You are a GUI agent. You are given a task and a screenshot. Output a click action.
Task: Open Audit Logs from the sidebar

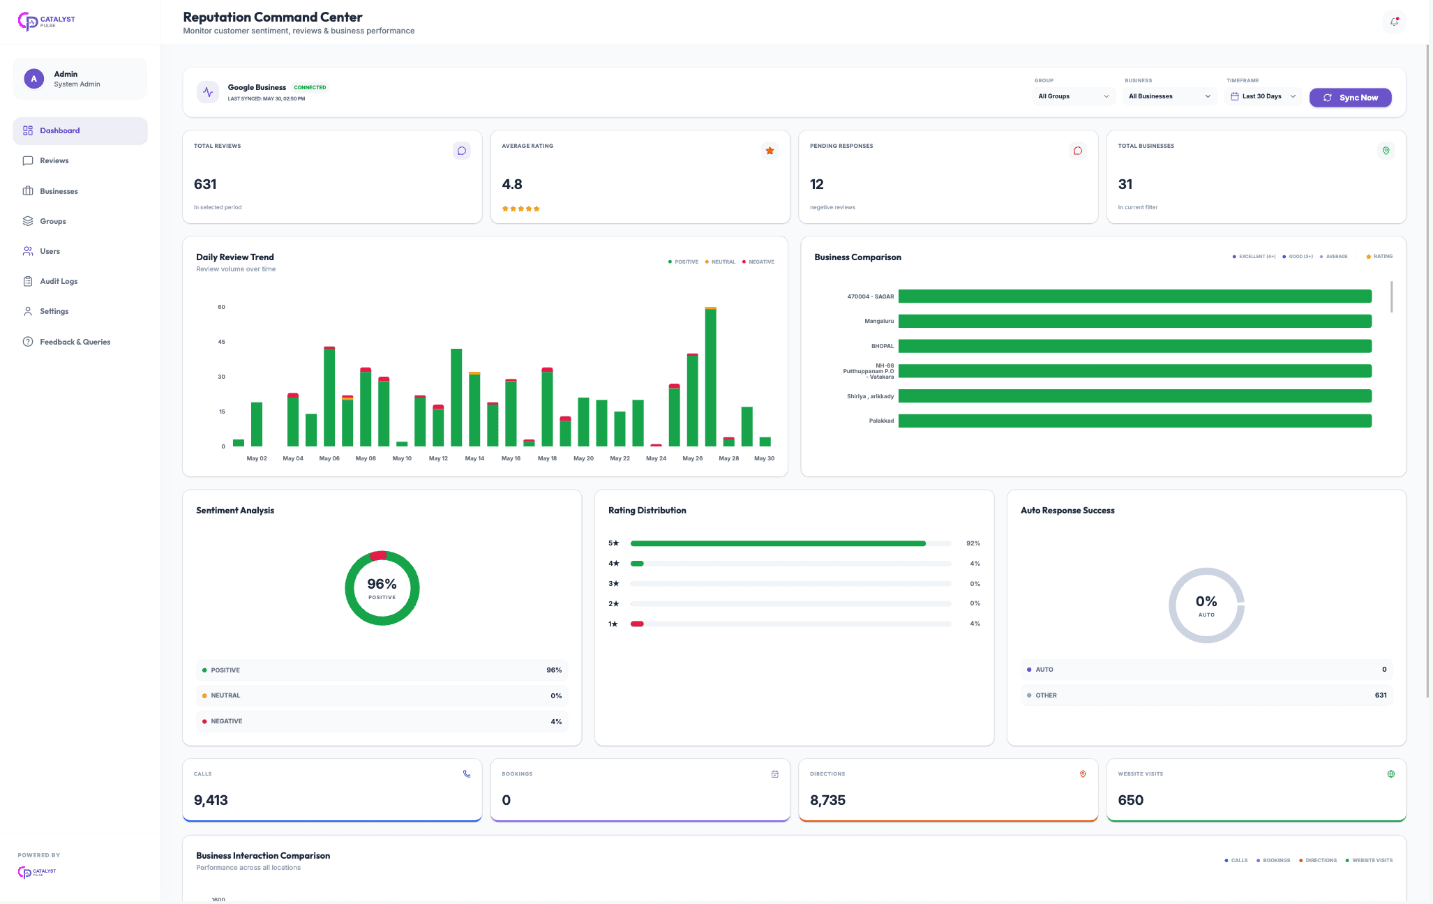click(x=80, y=281)
